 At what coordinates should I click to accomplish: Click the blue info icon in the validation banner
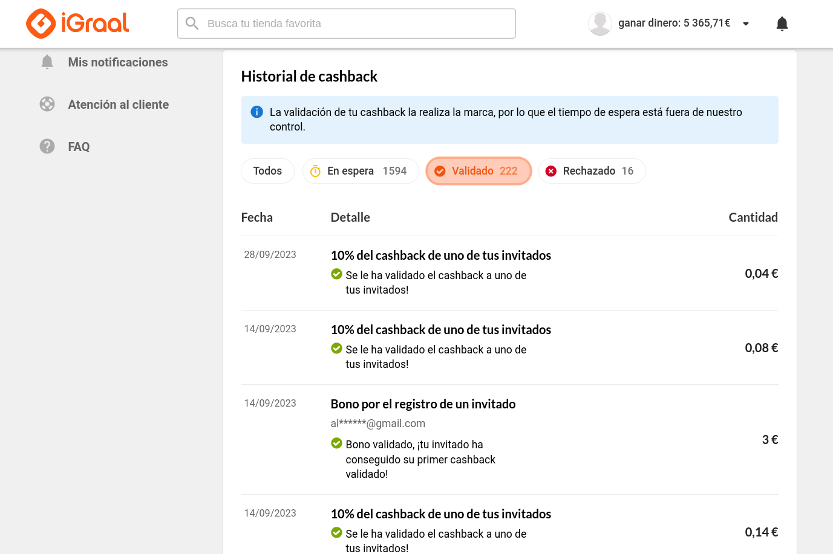pyautogui.click(x=256, y=112)
